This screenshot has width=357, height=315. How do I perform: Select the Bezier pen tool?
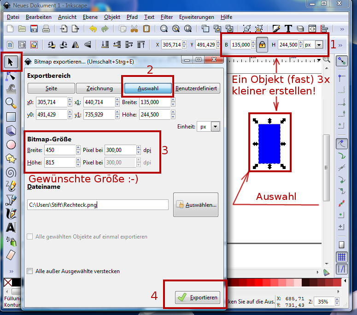pyautogui.click(x=11, y=200)
